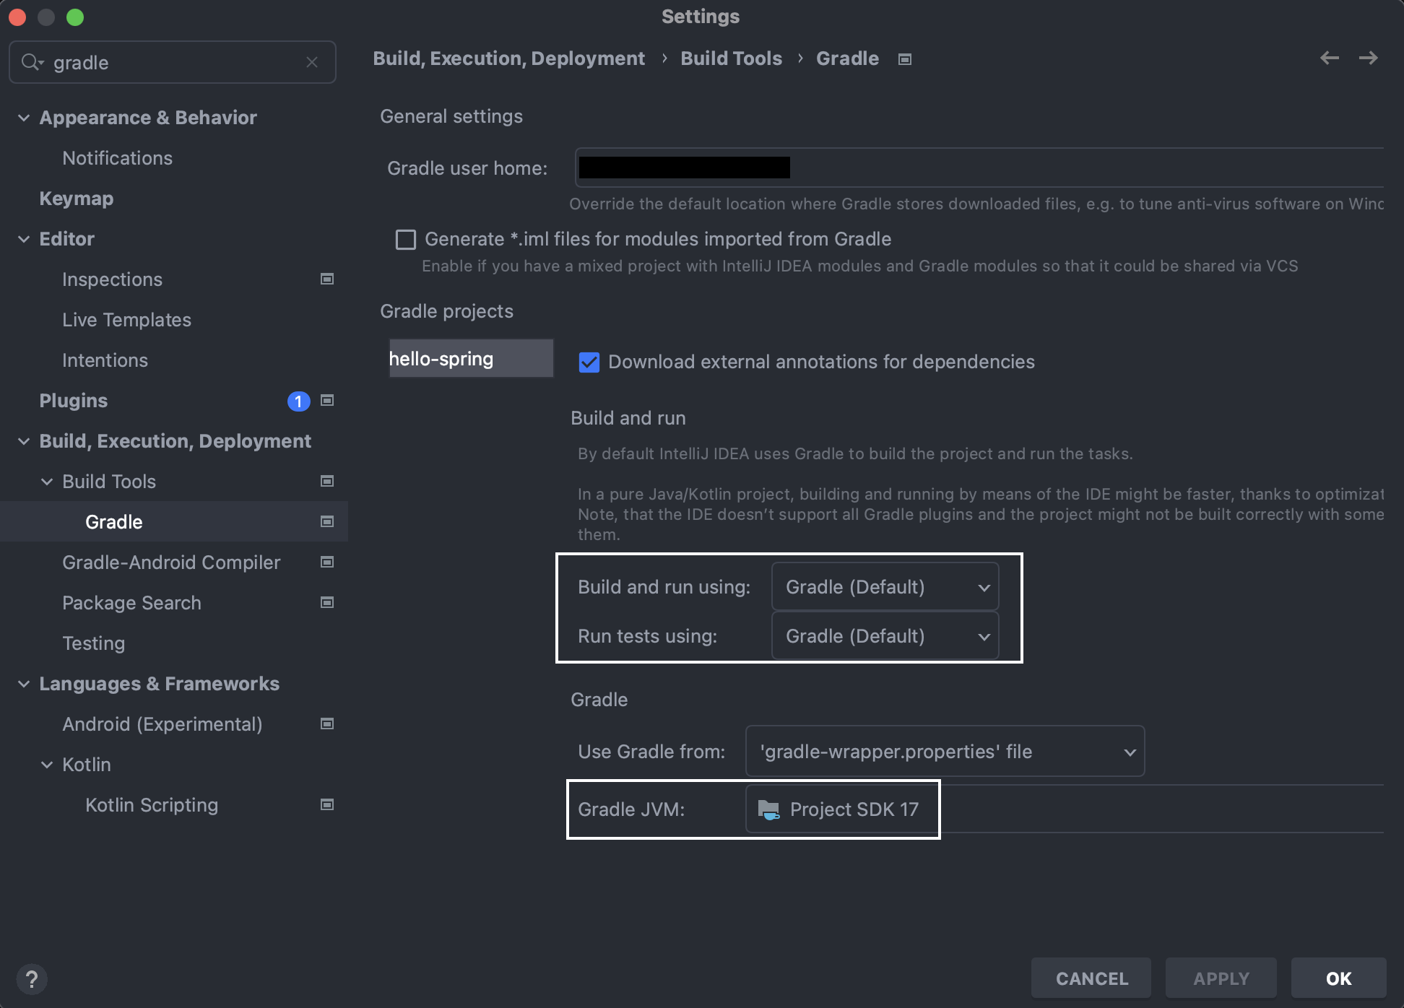Image resolution: width=1404 pixels, height=1008 pixels.
Task: Open the help question mark button
Action: [x=32, y=979]
